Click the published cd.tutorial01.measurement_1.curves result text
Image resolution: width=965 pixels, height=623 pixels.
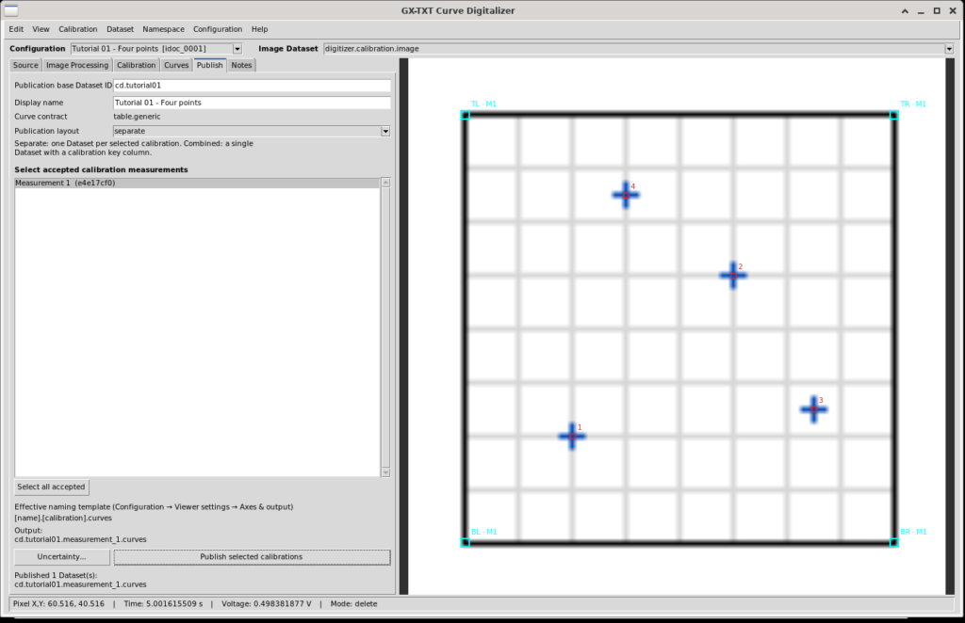click(81, 585)
